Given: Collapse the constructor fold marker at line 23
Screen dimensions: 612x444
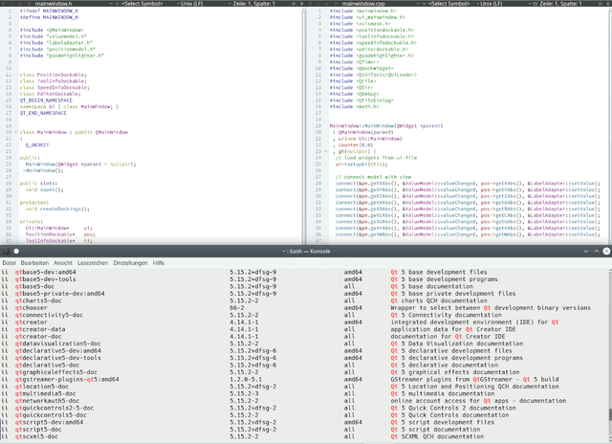Looking at the screenshot, I should coord(325,151).
